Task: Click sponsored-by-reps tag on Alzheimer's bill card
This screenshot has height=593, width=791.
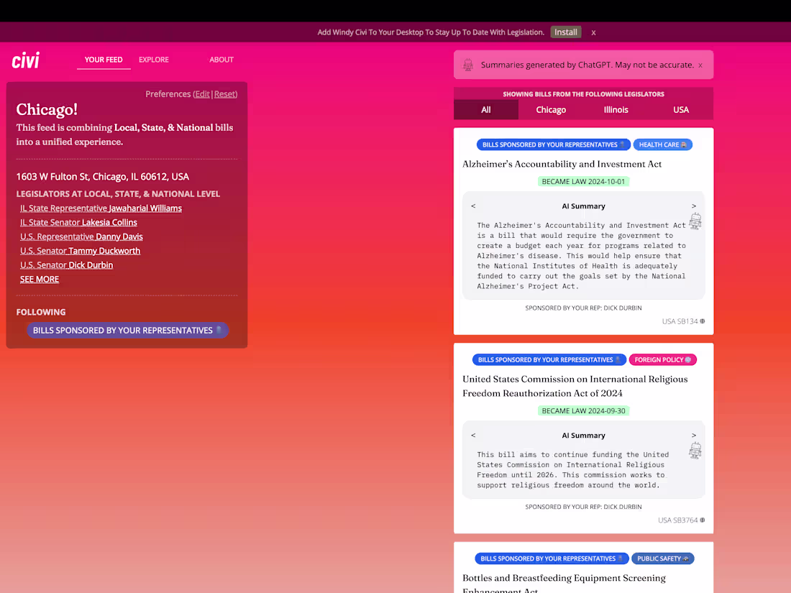Action: click(554, 144)
